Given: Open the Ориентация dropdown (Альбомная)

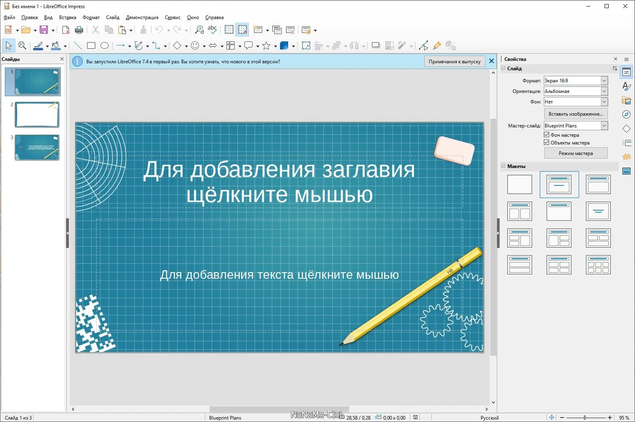Looking at the screenshot, I should [575, 91].
